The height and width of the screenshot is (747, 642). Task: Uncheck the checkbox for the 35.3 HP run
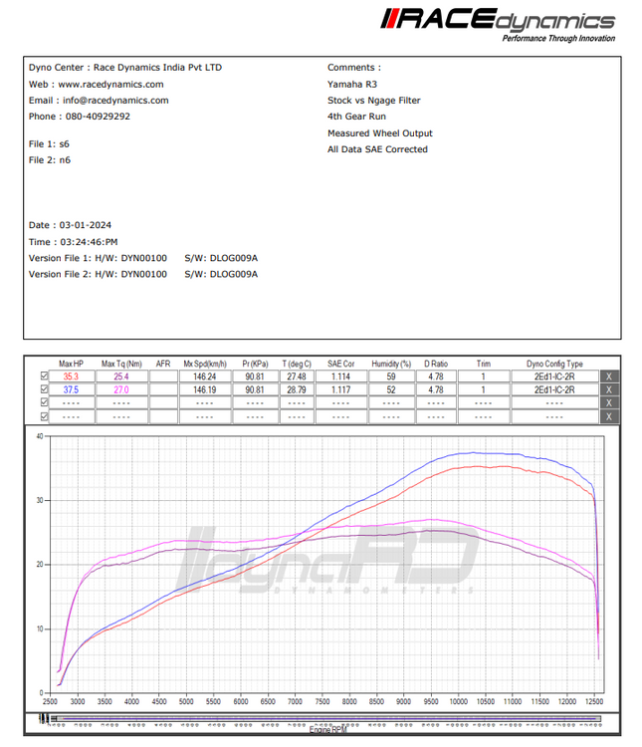(44, 376)
